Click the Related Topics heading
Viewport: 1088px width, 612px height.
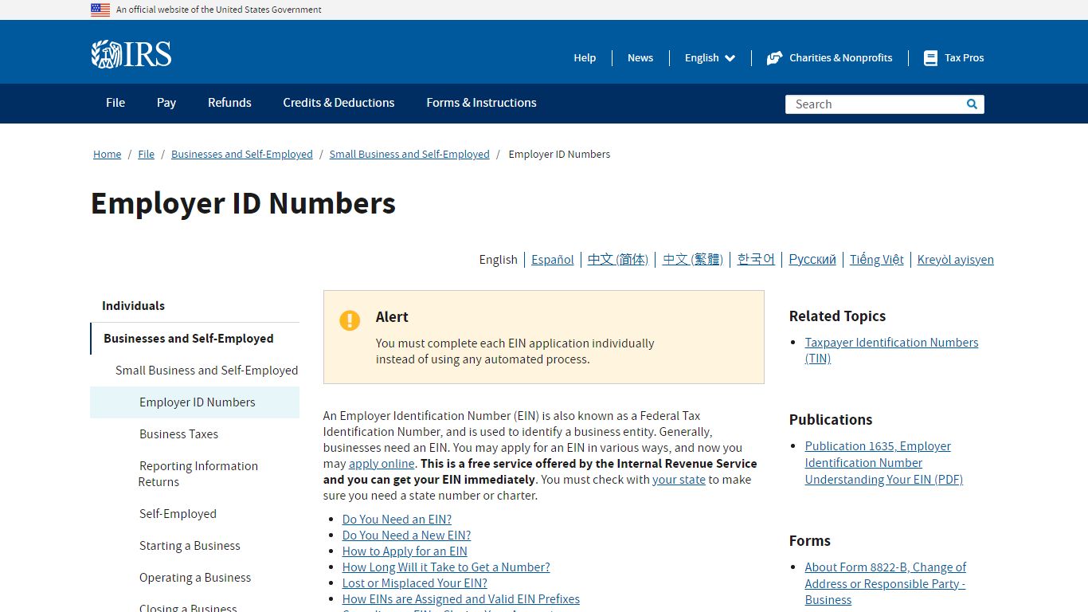837,316
